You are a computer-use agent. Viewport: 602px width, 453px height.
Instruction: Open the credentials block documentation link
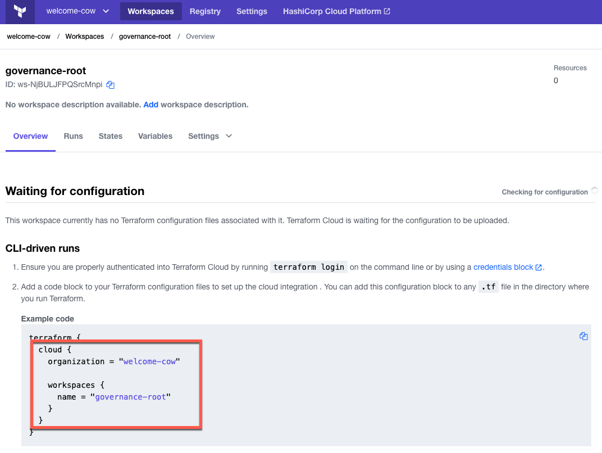[504, 266]
